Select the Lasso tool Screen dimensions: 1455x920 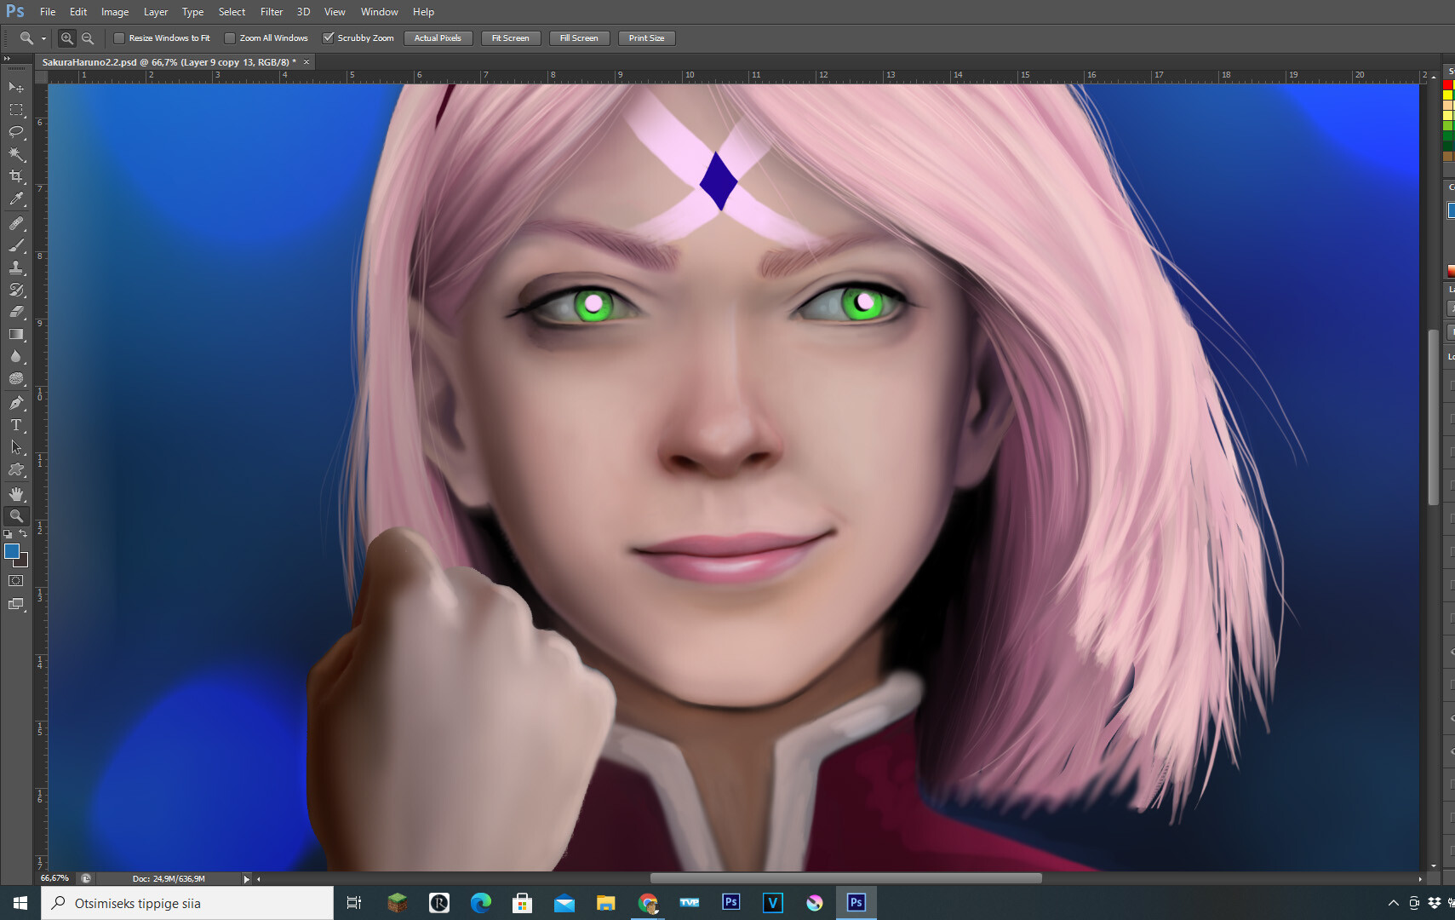click(15, 132)
